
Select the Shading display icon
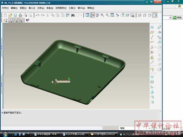coord(155,15)
